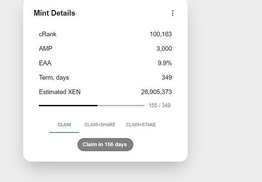Select the cRank value 100,163
262x182 pixels.
click(x=161, y=34)
